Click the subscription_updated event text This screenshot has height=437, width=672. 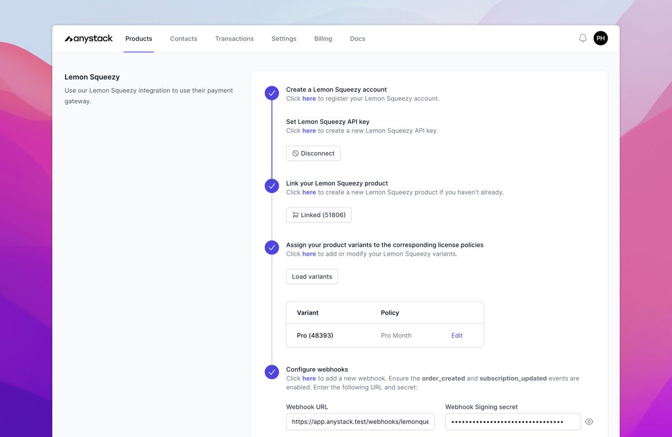click(513, 378)
